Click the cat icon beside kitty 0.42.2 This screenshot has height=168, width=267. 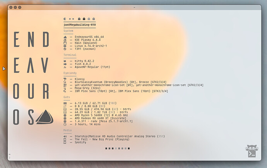tap(65, 61)
